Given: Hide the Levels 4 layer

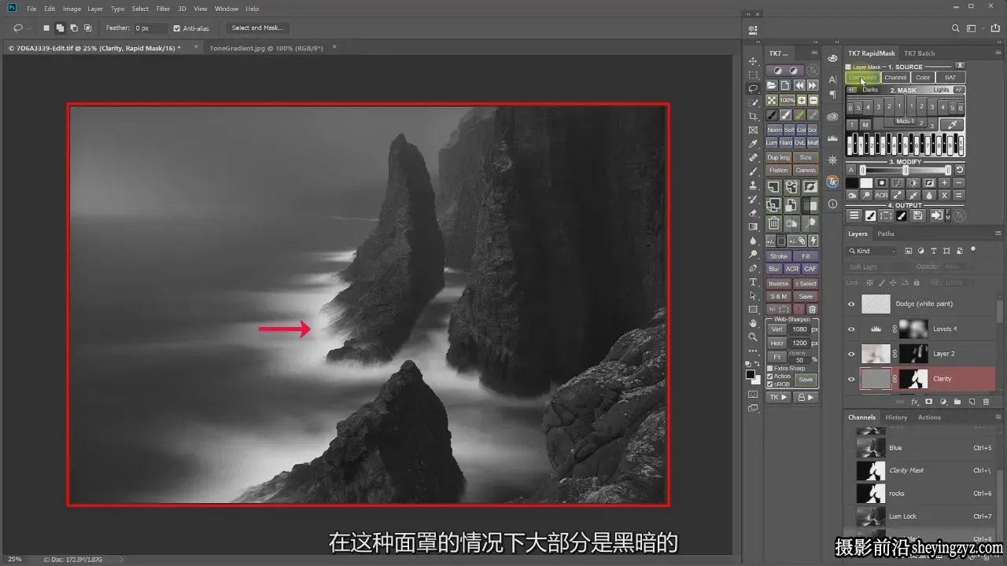Looking at the screenshot, I should click(x=851, y=329).
